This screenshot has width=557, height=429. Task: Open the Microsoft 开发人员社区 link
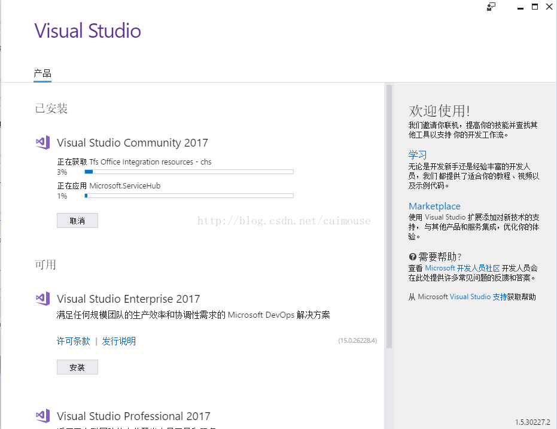[462, 268]
